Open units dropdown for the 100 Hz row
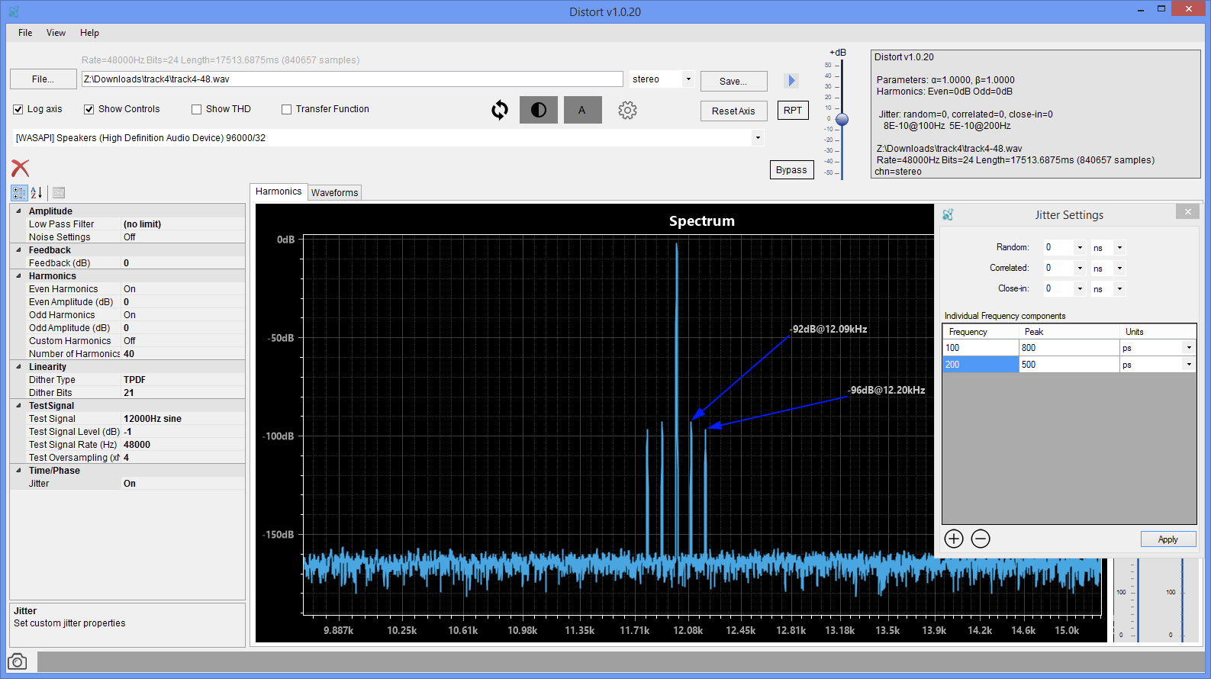The height and width of the screenshot is (679, 1211). tap(1188, 348)
